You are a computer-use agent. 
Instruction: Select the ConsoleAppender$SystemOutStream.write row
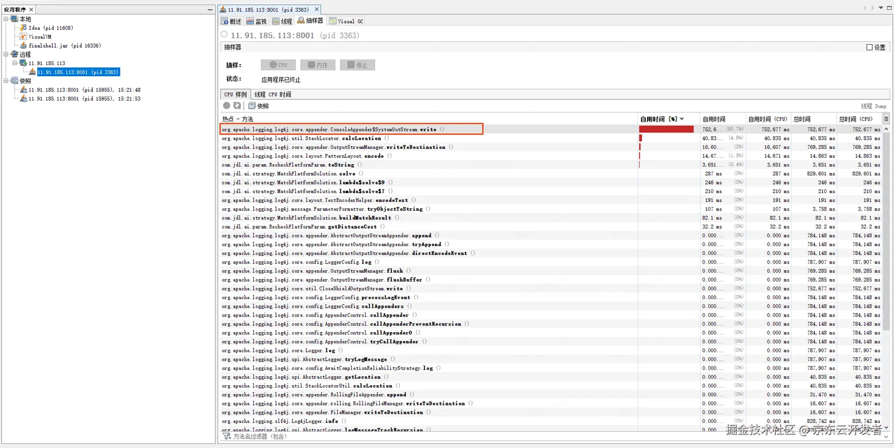click(x=551, y=129)
